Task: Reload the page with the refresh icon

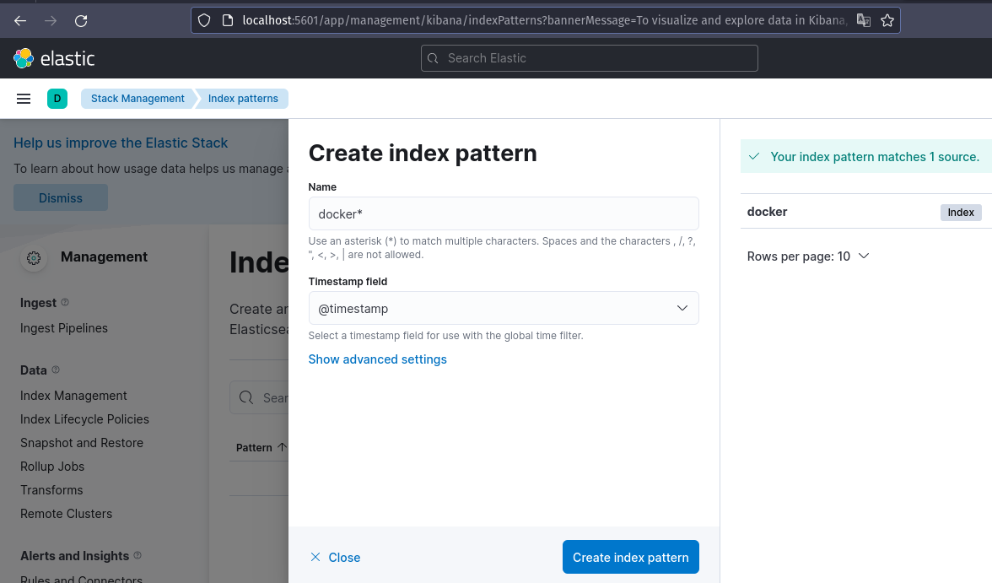Action: (81, 19)
